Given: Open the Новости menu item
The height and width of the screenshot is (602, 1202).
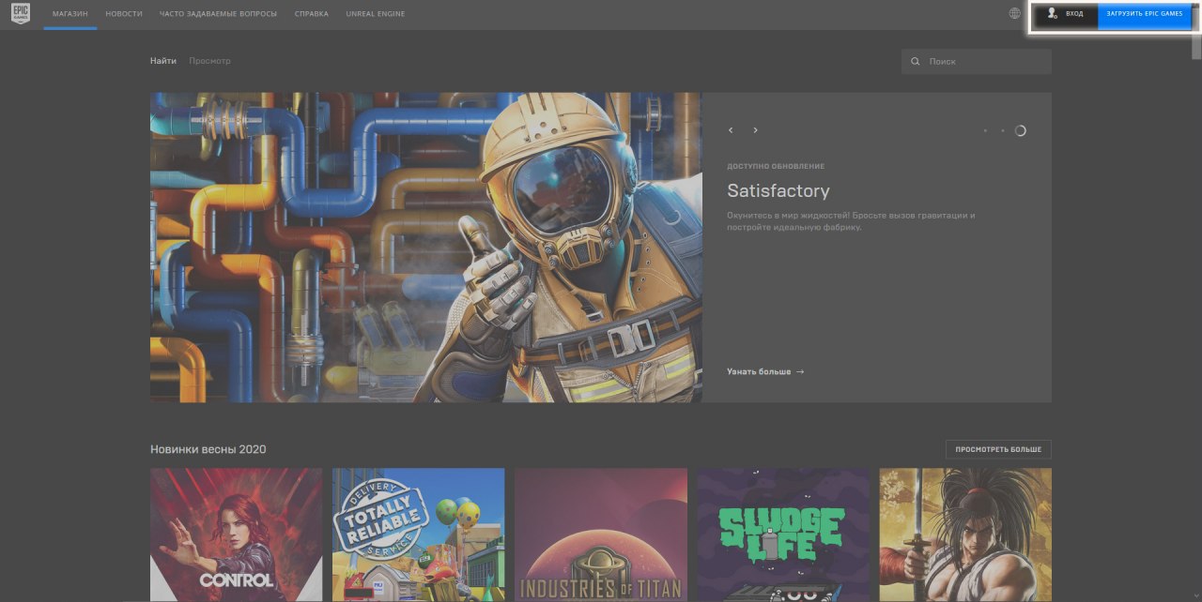Looking at the screenshot, I should click(124, 14).
